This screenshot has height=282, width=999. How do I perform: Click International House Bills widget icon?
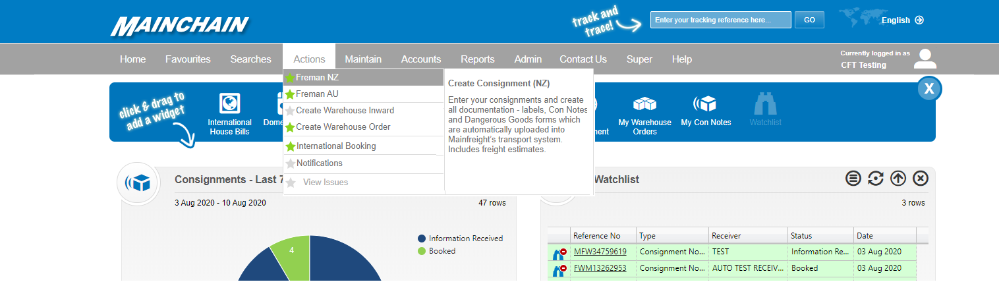[x=229, y=103]
